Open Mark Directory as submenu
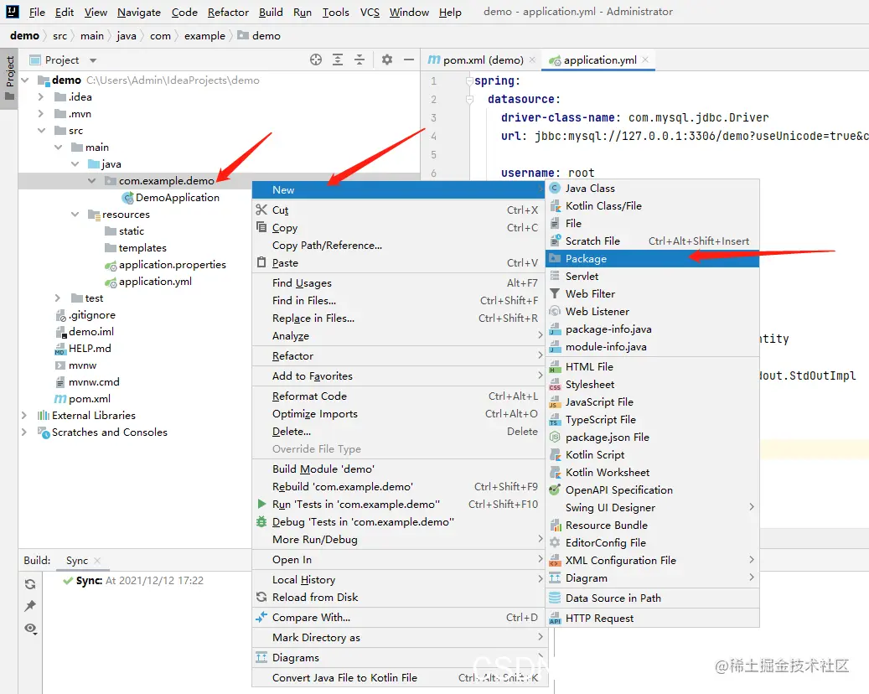The image size is (869, 694). (399, 638)
